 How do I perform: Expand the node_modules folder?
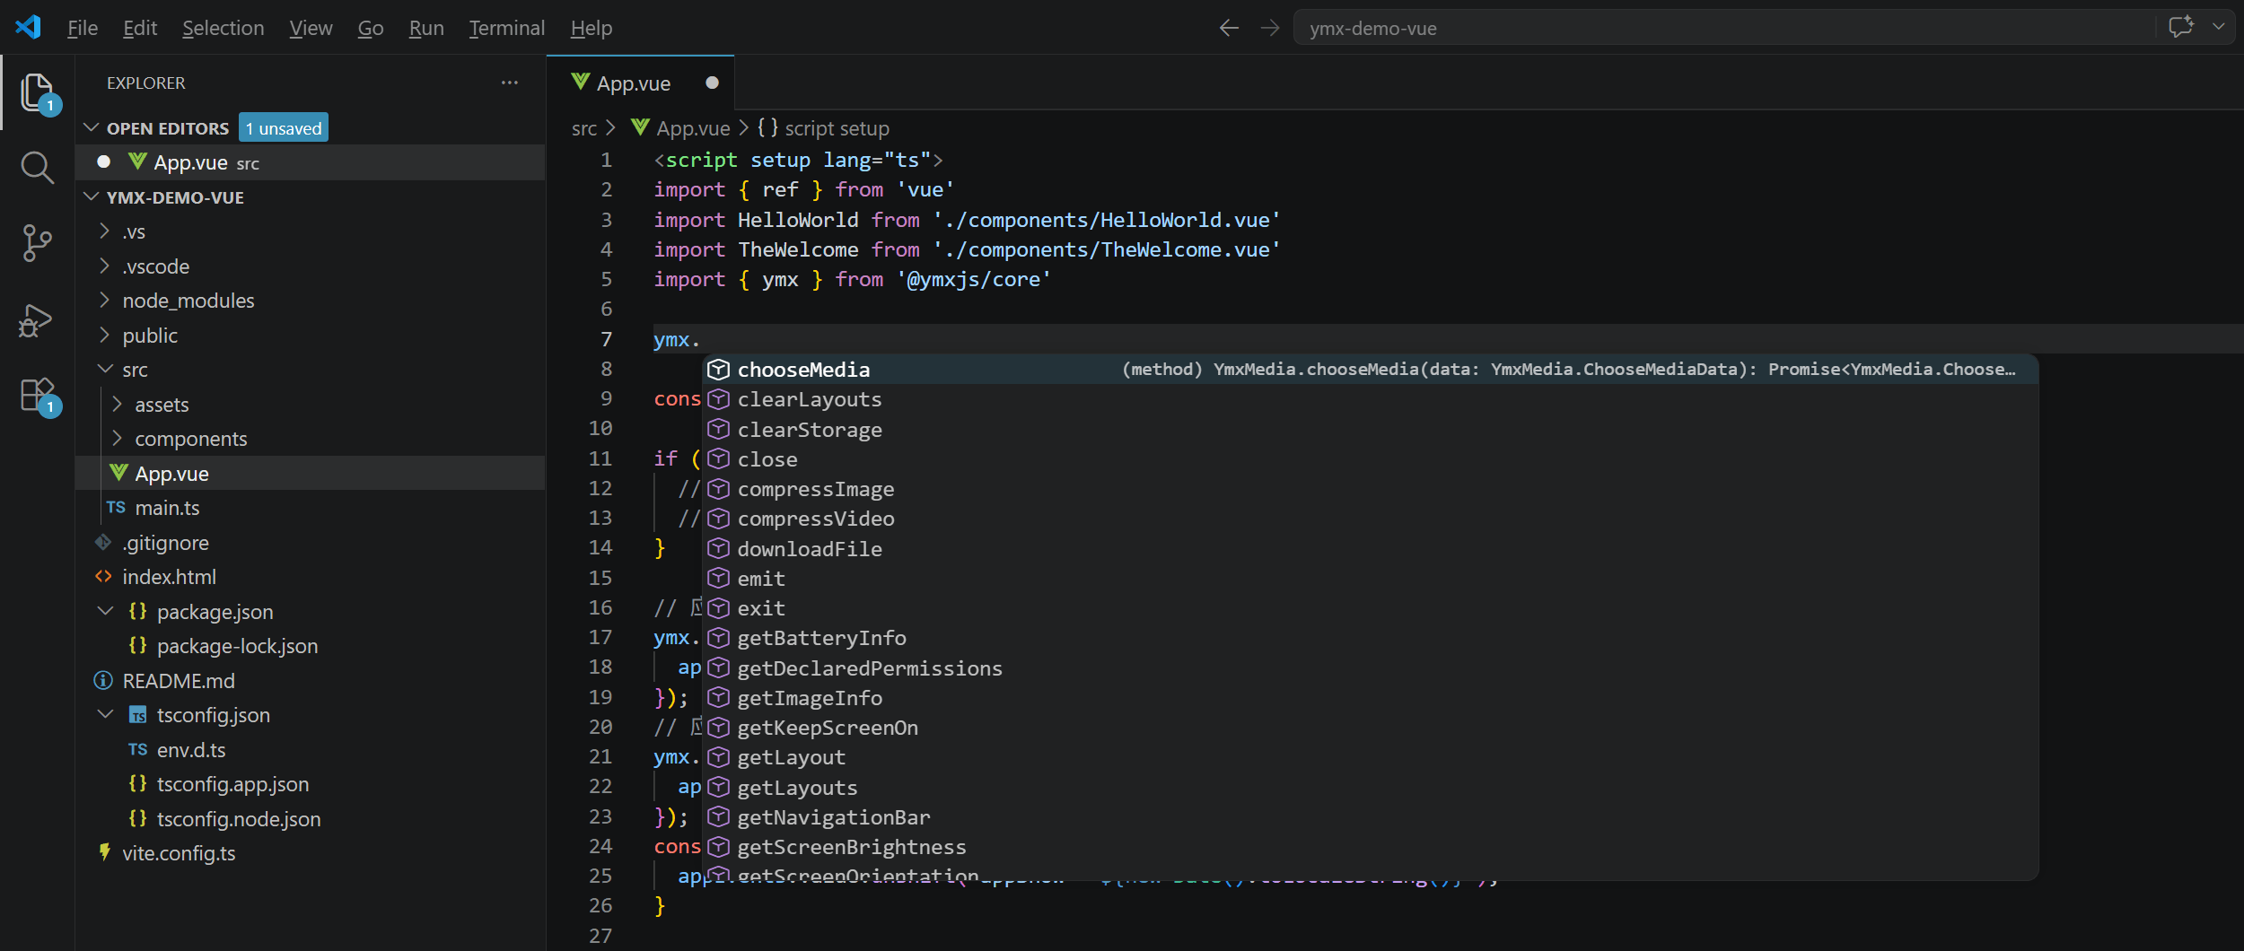click(x=104, y=300)
